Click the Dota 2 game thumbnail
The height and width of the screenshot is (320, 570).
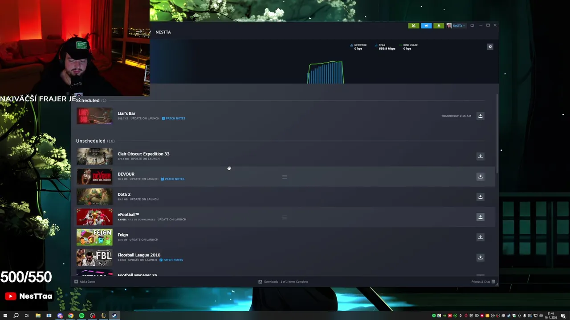click(94, 197)
